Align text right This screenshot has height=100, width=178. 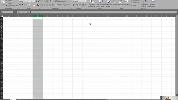(47, 5)
